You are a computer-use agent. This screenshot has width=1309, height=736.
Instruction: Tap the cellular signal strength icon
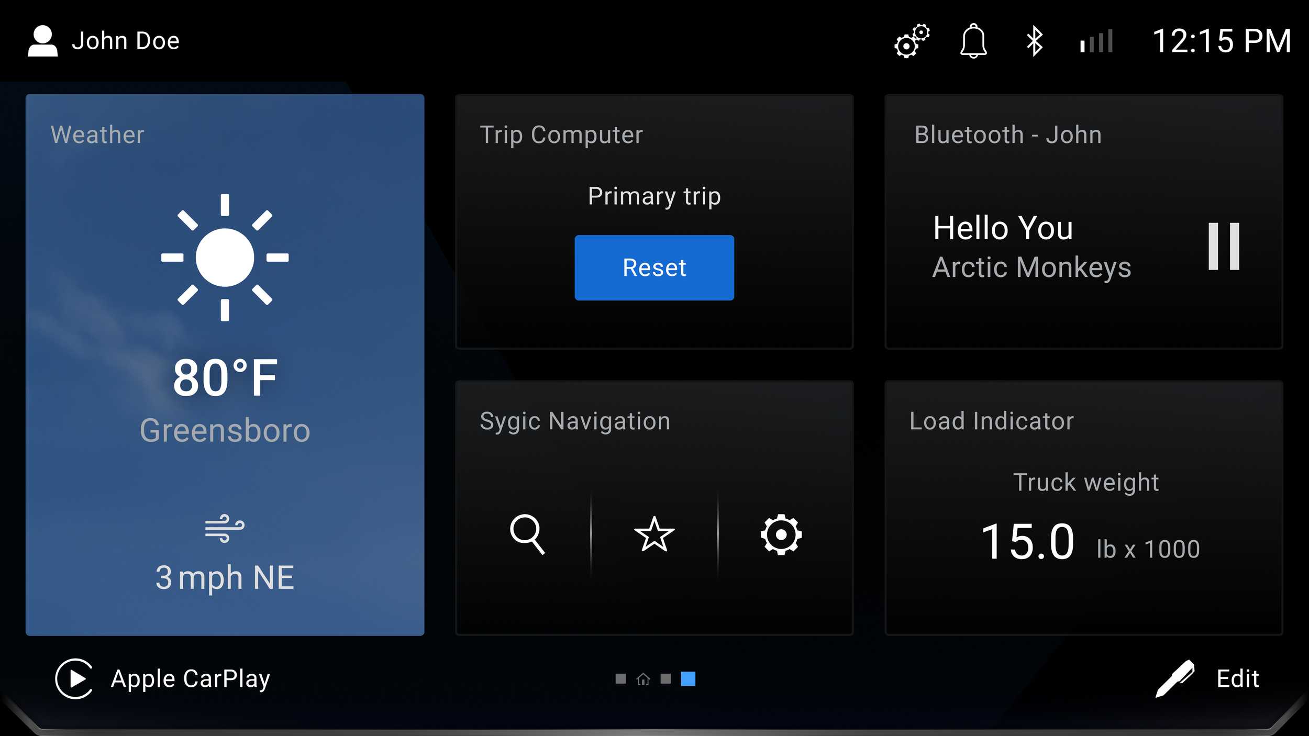point(1096,41)
